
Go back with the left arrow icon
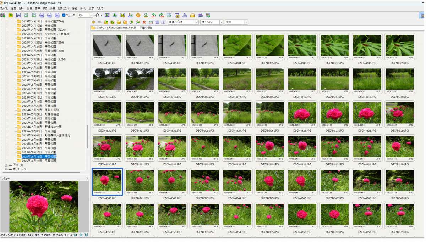pyautogui.click(x=93, y=22)
